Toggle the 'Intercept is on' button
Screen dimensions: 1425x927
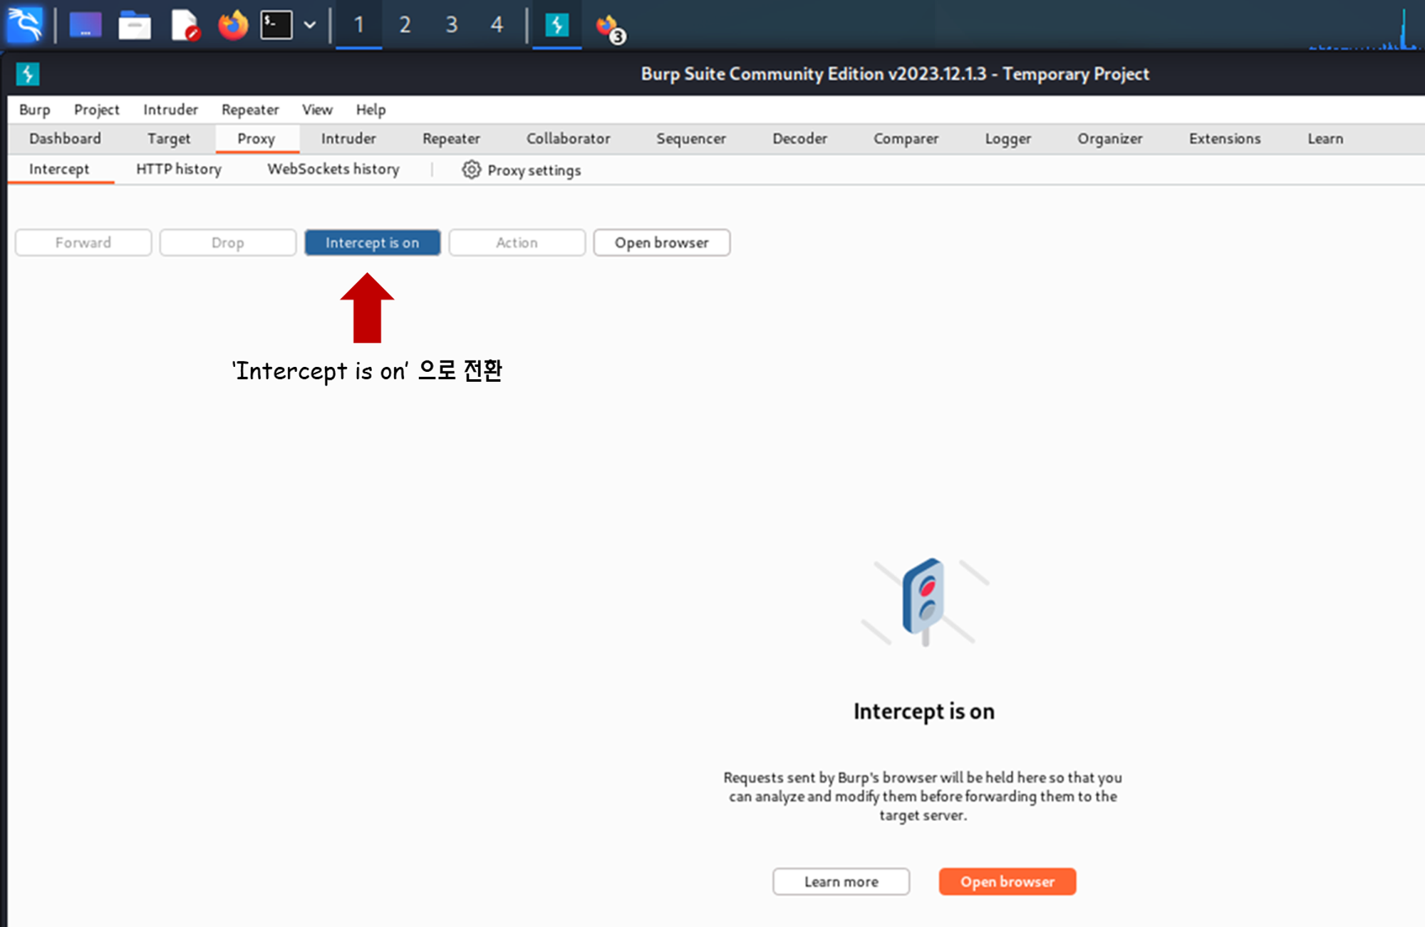point(373,242)
